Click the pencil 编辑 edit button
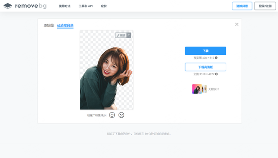Image resolution: width=278 pixels, height=158 pixels. pyautogui.click(x=121, y=35)
